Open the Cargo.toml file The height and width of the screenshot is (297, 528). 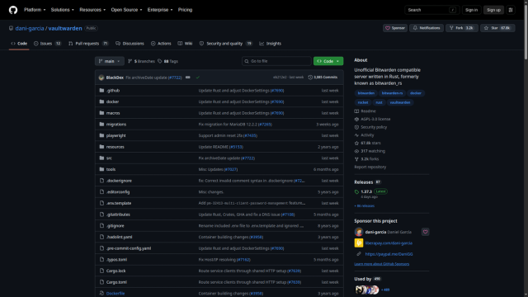click(116, 282)
